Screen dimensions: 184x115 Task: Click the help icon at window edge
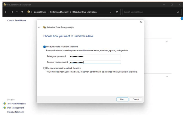click(182, 19)
